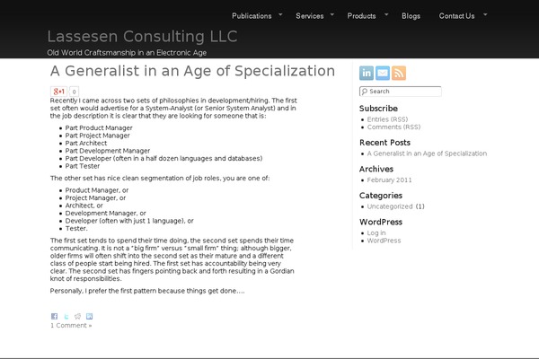This screenshot has width=539, height=359.
Task: Click the email envelope icon
Action: [x=383, y=73]
